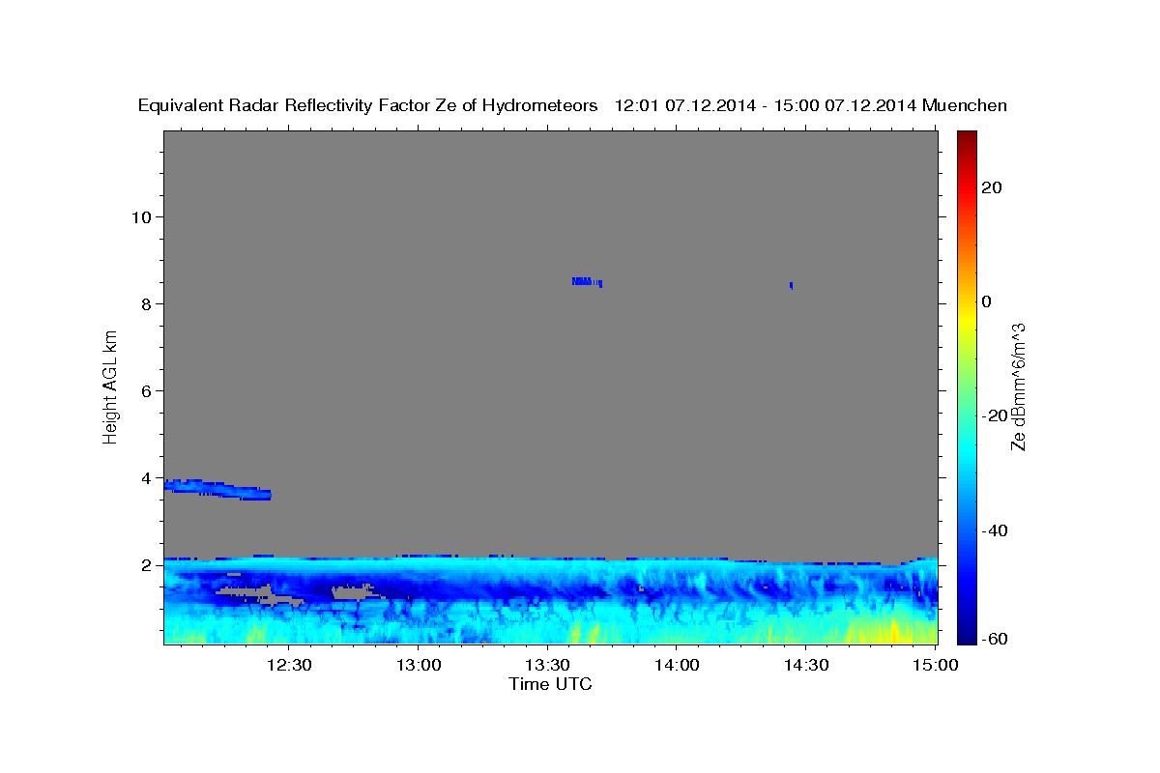Click the blue cloud layer near 4 km

pyautogui.click(x=217, y=489)
